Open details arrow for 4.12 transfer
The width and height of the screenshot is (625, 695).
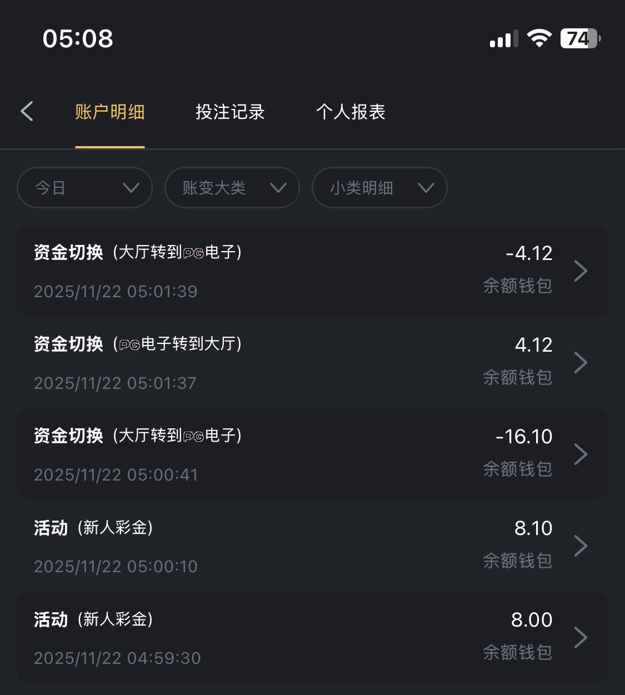581,363
